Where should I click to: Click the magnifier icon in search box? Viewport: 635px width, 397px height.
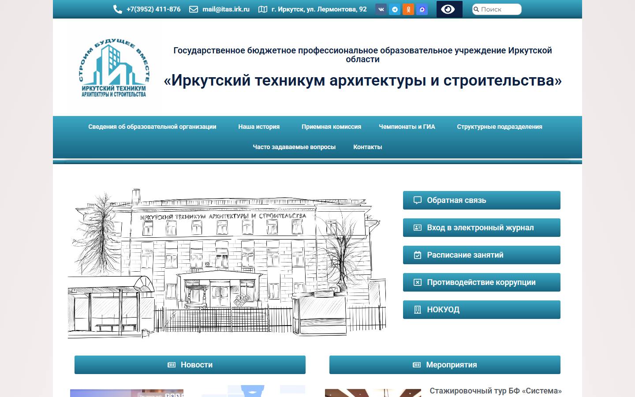476,9
